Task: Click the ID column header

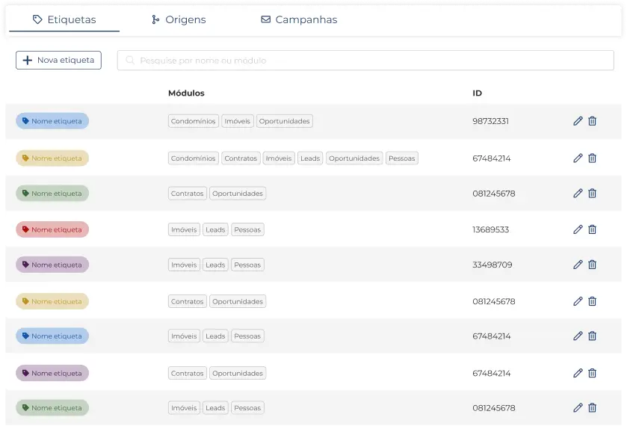Action: tap(477, 93)
